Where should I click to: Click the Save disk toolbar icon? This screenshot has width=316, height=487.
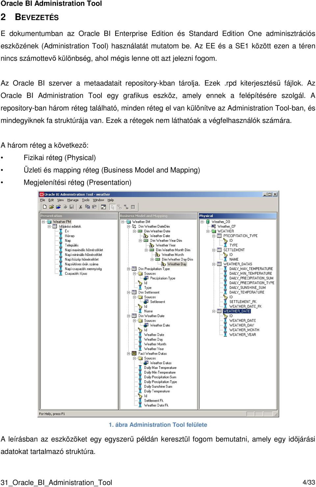point(71,207)
